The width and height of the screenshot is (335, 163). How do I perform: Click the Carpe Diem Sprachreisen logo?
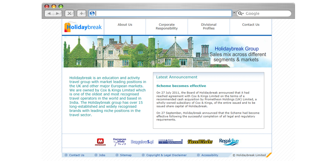pos(171,142)
